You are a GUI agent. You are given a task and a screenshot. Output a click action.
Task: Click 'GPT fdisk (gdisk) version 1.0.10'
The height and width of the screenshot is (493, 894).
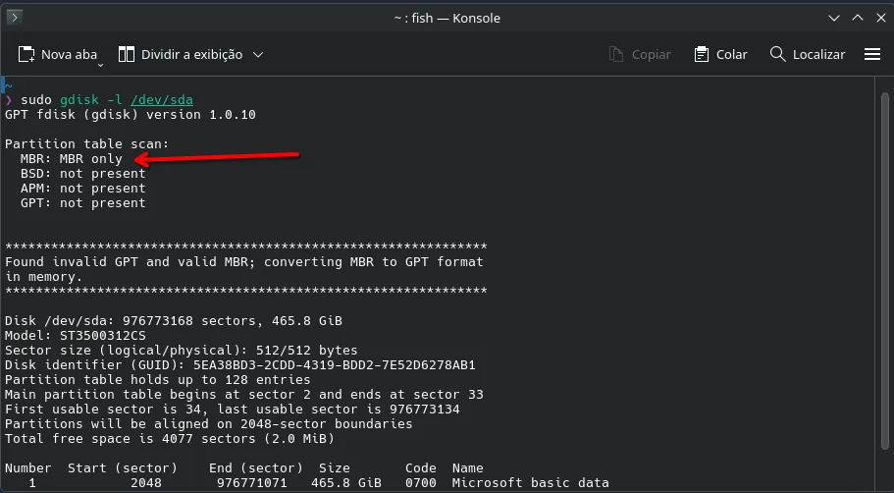pyautogui.click(x=130, y=115)
